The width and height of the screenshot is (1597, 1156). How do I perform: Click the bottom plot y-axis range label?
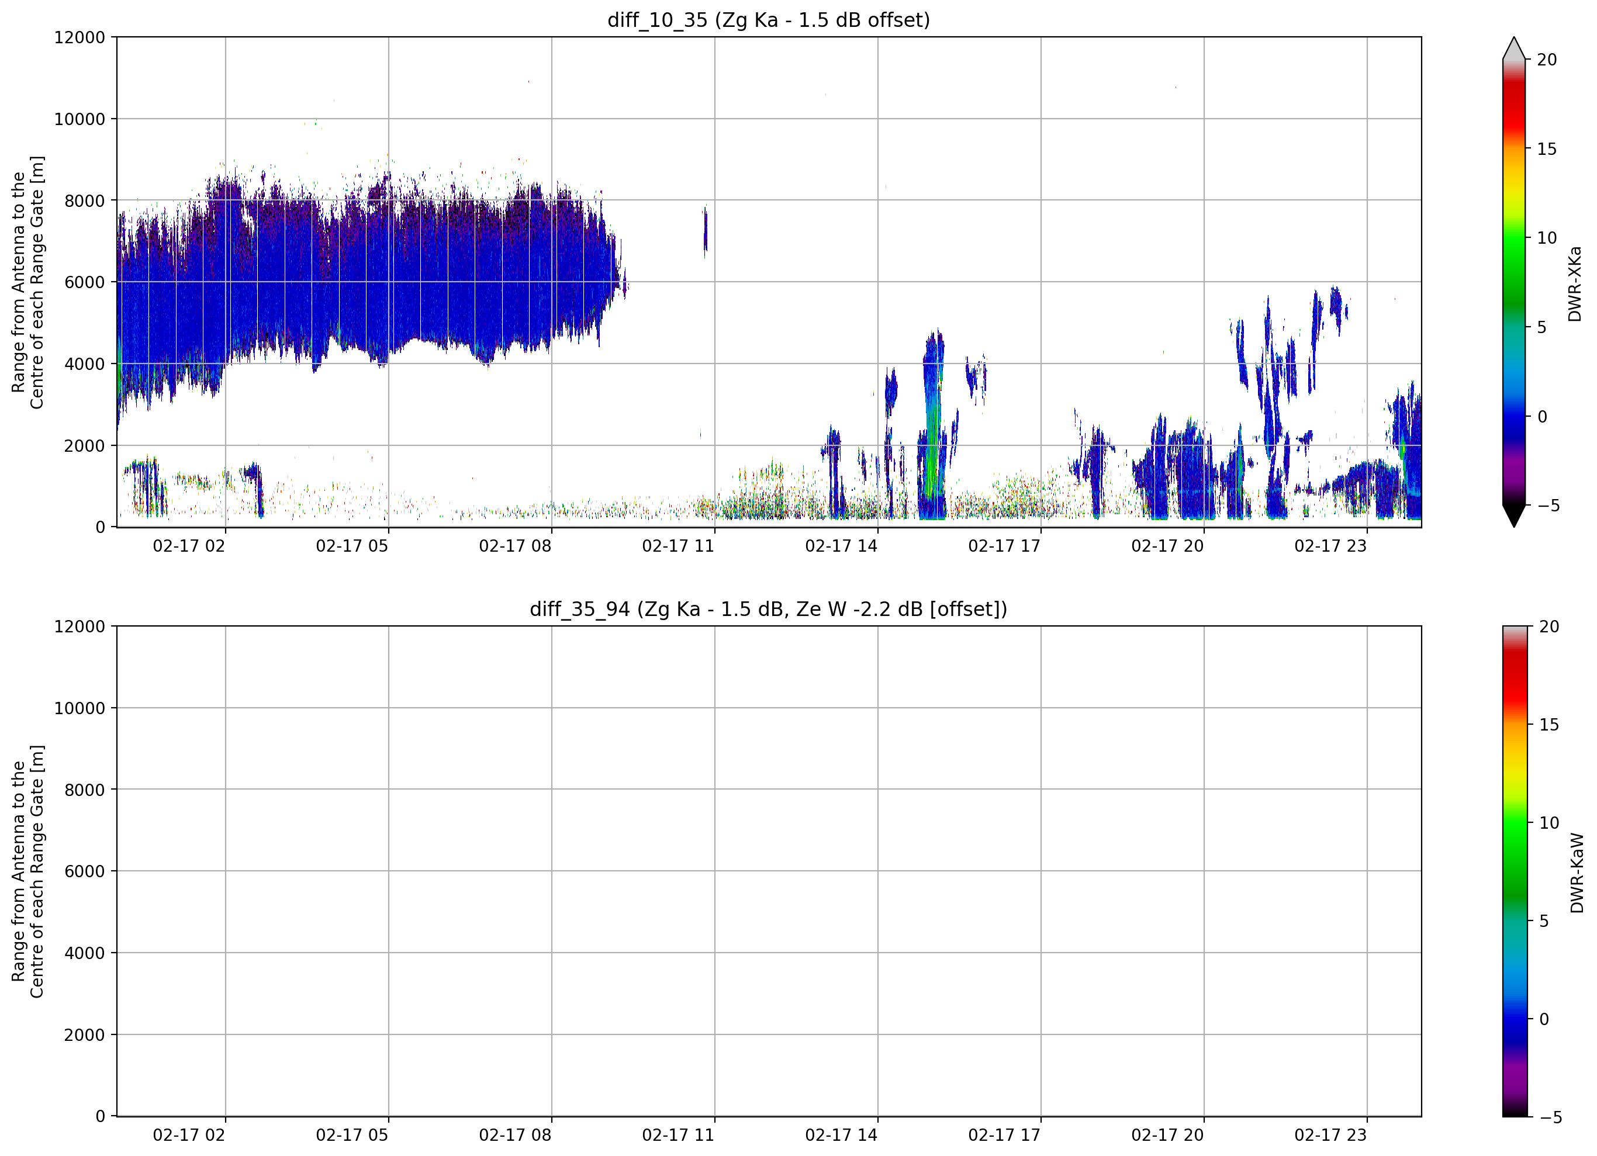pos(27,871)
